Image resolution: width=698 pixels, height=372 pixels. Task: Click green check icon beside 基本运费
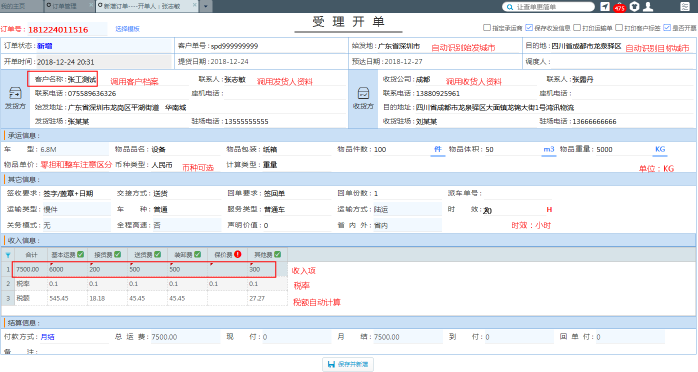(80, 254)
